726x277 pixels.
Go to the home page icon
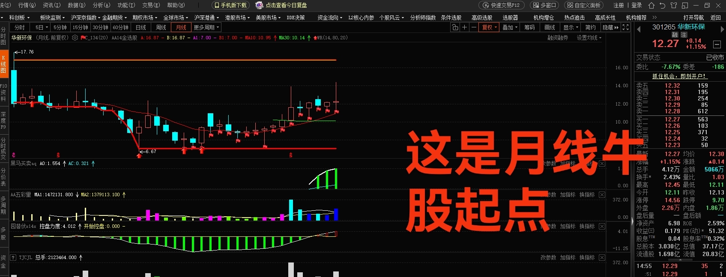click(651, 6)
